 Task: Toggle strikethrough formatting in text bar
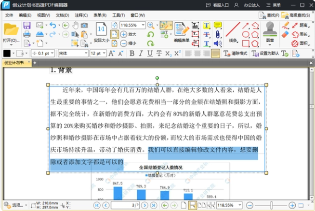tap(159, 54)
